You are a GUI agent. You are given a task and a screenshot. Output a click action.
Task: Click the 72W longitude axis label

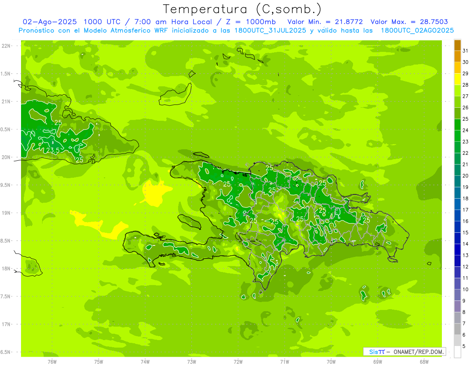[238, 361]
